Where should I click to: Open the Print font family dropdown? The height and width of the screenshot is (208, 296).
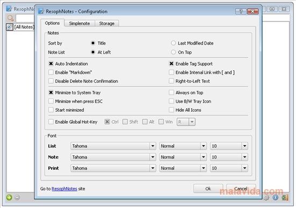pyautogui.click(x=113, y=168)
